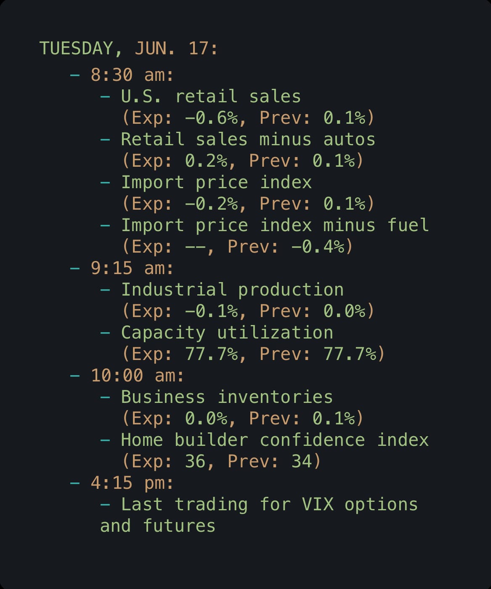Click the Exp: -0.6%, Prev: 0.1% values
Screen dimensions: 491x589
248,118
